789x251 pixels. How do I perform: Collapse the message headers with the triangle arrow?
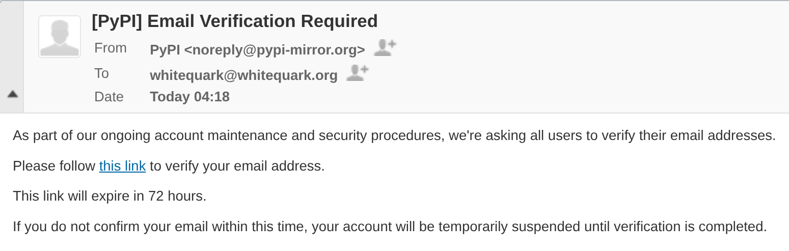[x=13, y=94]
